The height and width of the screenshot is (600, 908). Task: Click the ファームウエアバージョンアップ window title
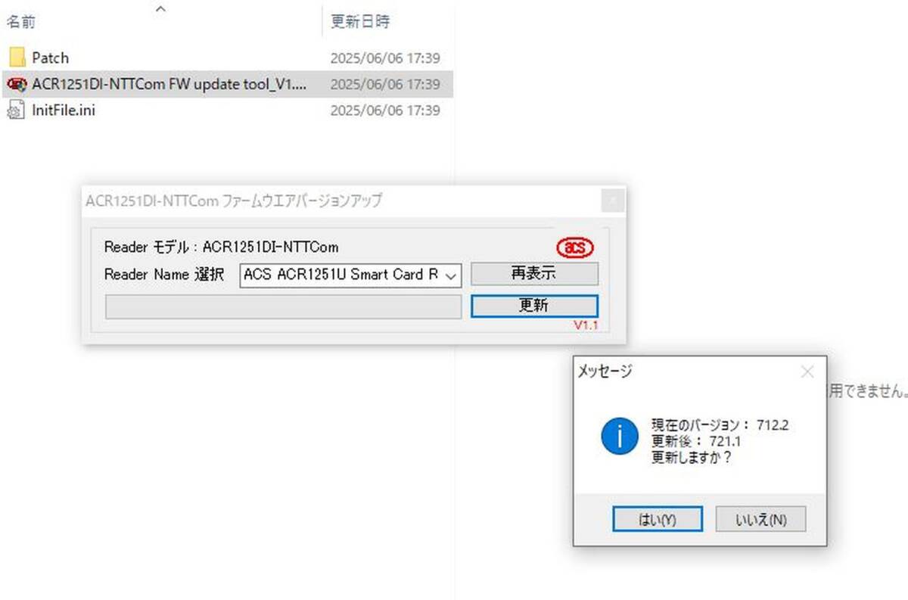coord(234,201)
